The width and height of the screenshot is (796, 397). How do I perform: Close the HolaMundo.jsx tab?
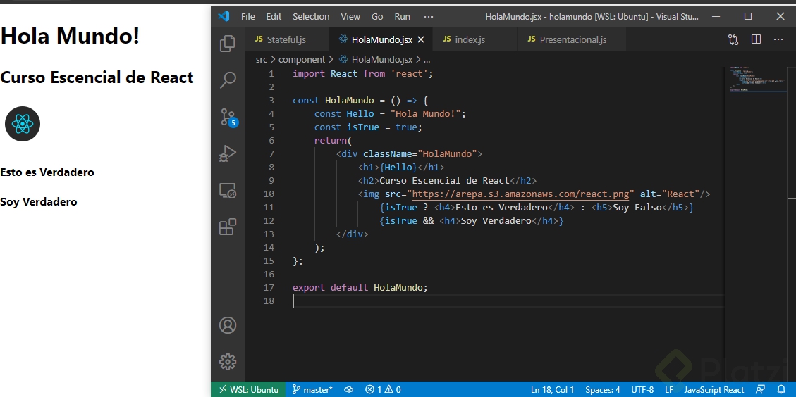click(x=421, y=39)
